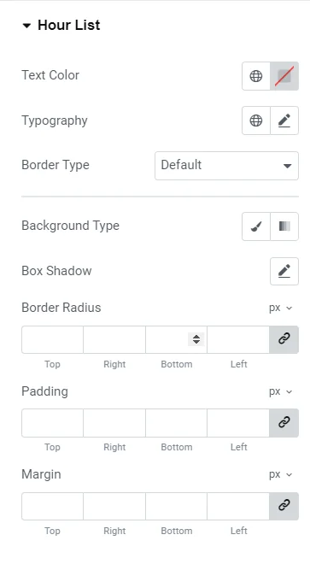This screenshot has width=310, height=570.
Task: Change the Padding px unit
Action: click(281, 391)
